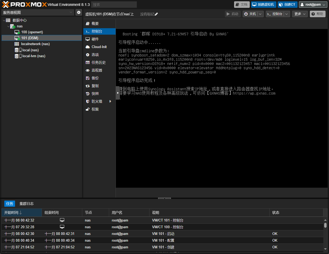Expand the 防火墙 firewall submenu arrow
Viewport: 329px width, 254px height.
click(110, 101)
